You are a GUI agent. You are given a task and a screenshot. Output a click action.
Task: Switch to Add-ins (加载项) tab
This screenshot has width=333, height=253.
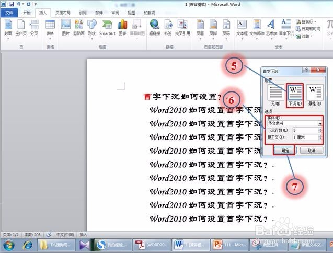150,13
